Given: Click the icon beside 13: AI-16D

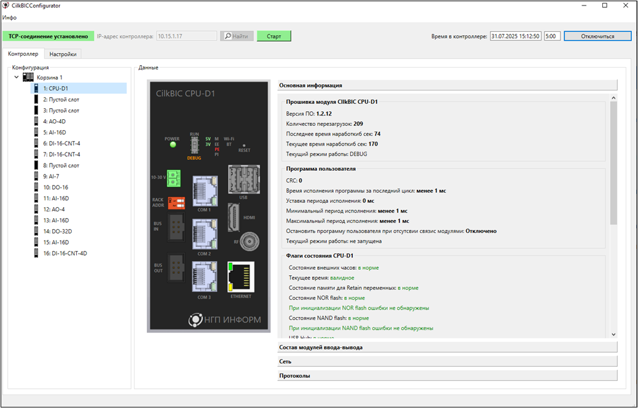Looking at the screenshot, I should (x=36, y=220).
